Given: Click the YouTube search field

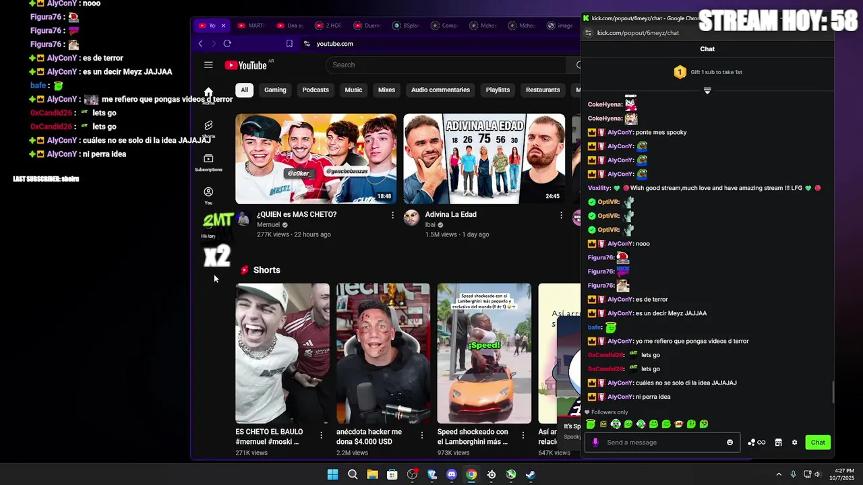Looking at the screenshot, I should click(x=446, y=65).
